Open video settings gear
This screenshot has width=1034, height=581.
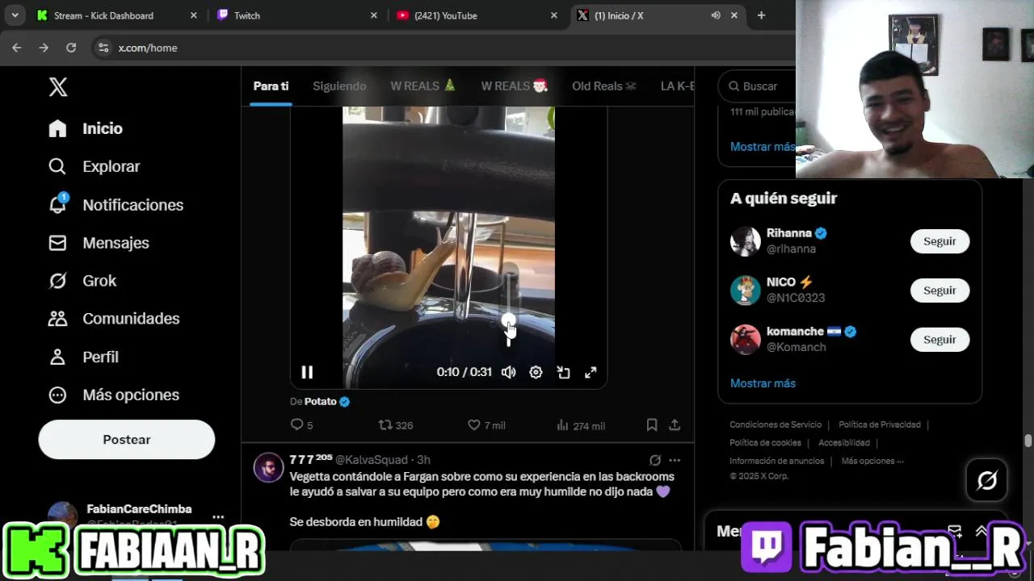click(536, 372)
